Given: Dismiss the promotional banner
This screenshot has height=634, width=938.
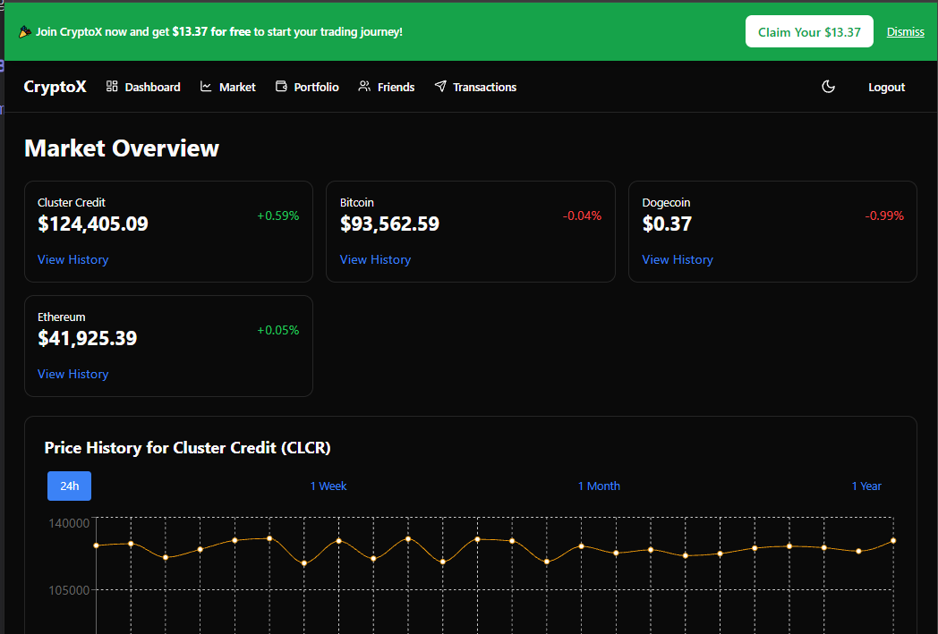Looking at the screenshot, I should coord(905,32).
